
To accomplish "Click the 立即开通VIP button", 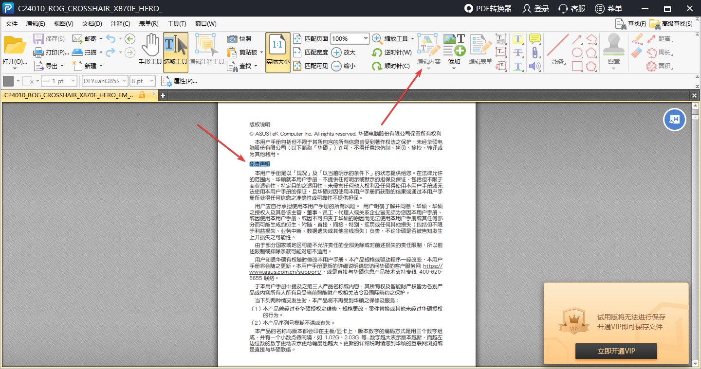I will tap(616, 351).
